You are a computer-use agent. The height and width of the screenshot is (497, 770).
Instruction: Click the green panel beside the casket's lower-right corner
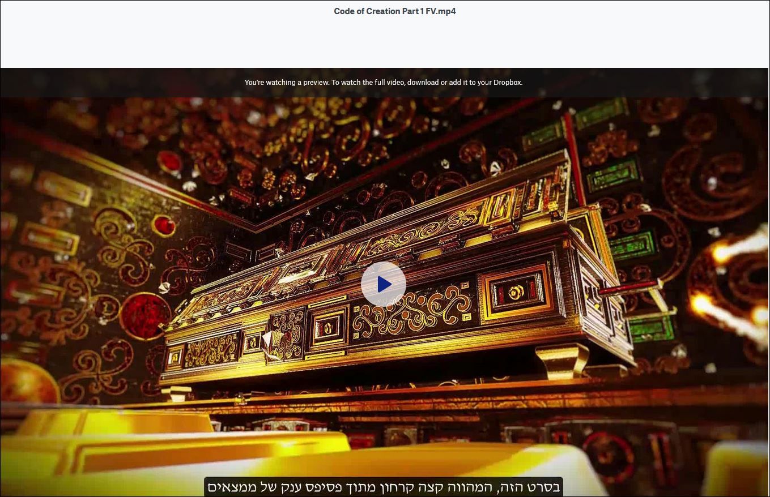click(x=652, y=327)
